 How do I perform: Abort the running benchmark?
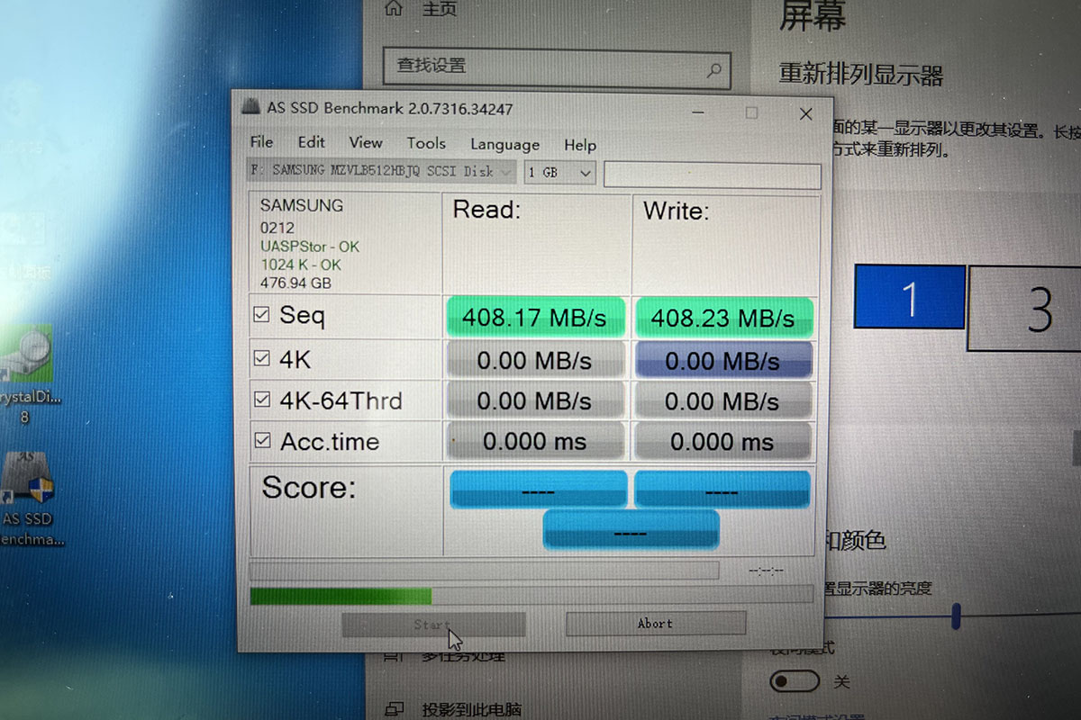[x=655, y=623]
